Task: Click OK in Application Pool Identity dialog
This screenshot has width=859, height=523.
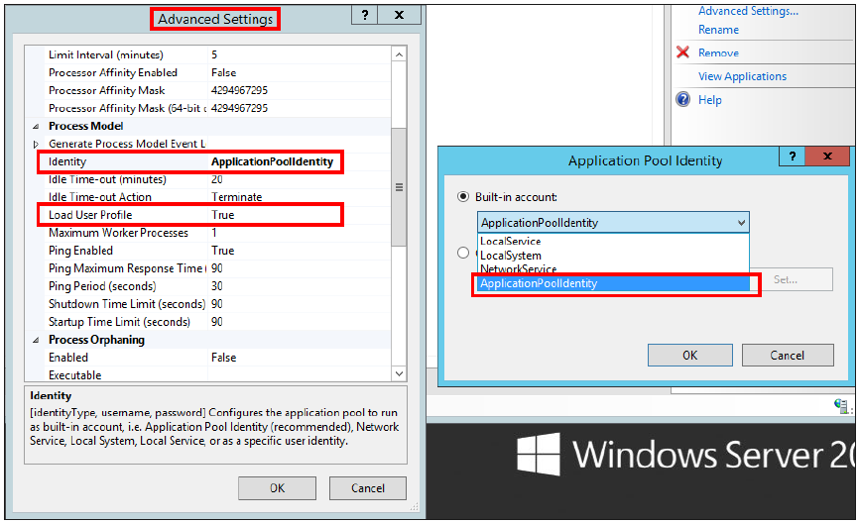Action: point(689,355)
